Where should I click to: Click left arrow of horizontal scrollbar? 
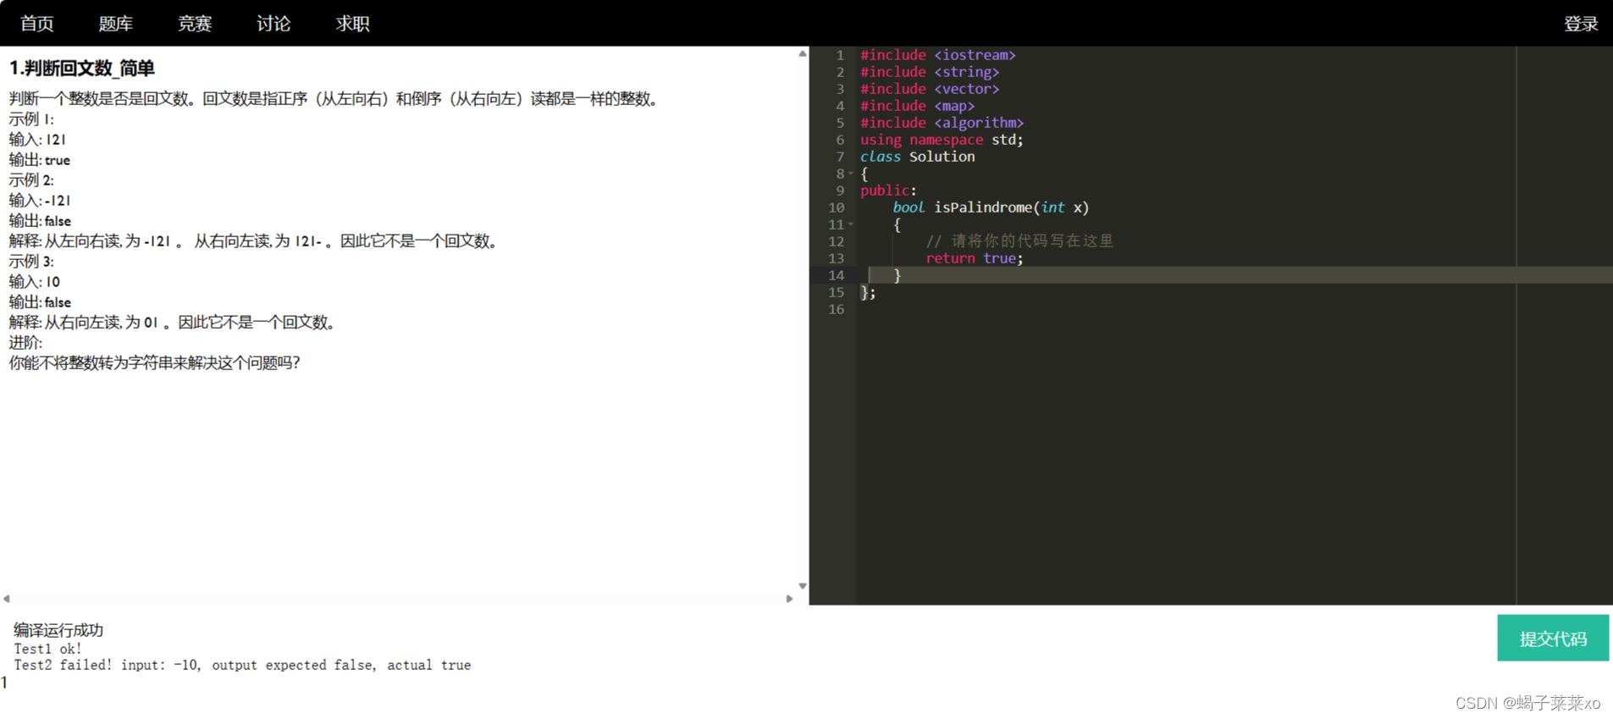7,599
